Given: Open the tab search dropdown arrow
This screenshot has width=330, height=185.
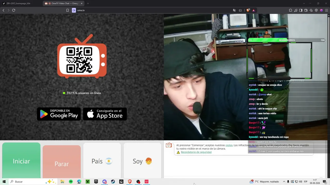Looking at the screenshot, I should click(x=304, y=3).
